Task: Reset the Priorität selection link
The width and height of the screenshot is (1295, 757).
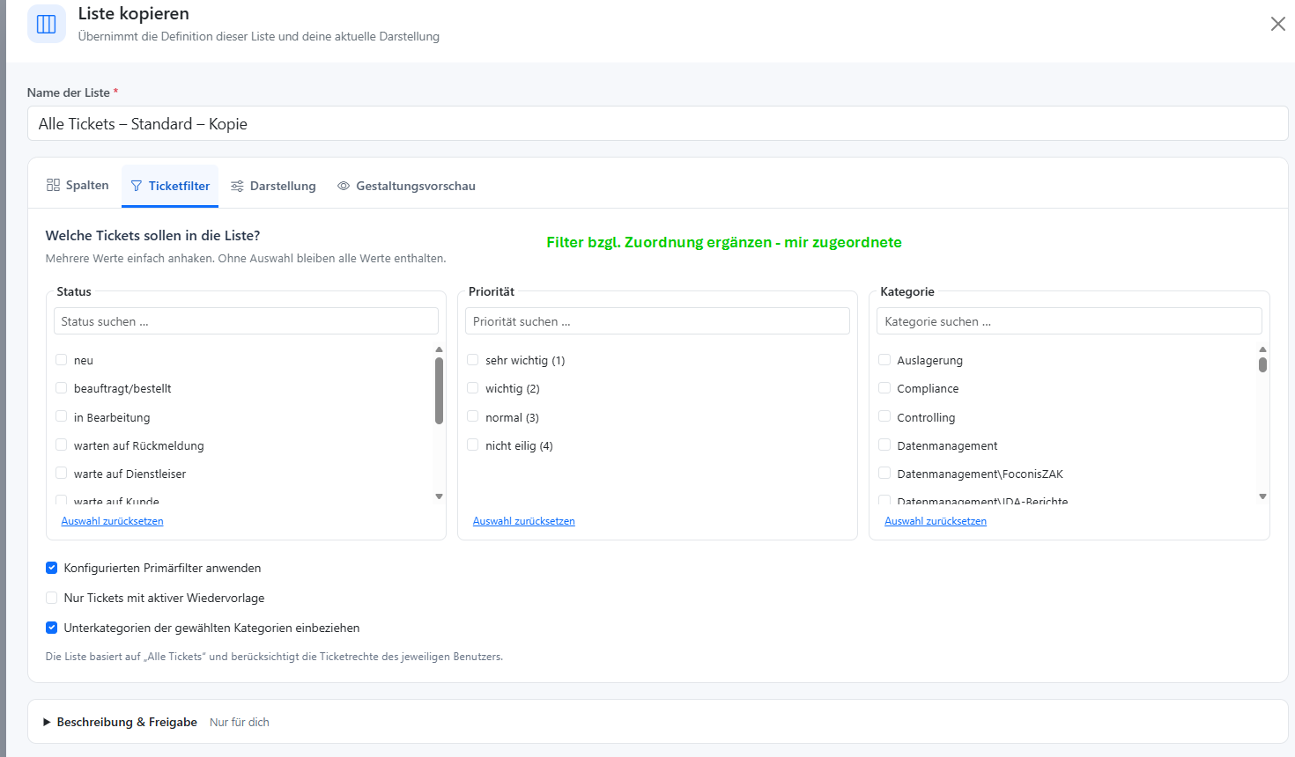Action: [x=523, y=521]
